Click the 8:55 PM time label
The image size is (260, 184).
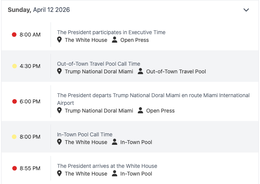pyautogui.click(x=30, y=168)
